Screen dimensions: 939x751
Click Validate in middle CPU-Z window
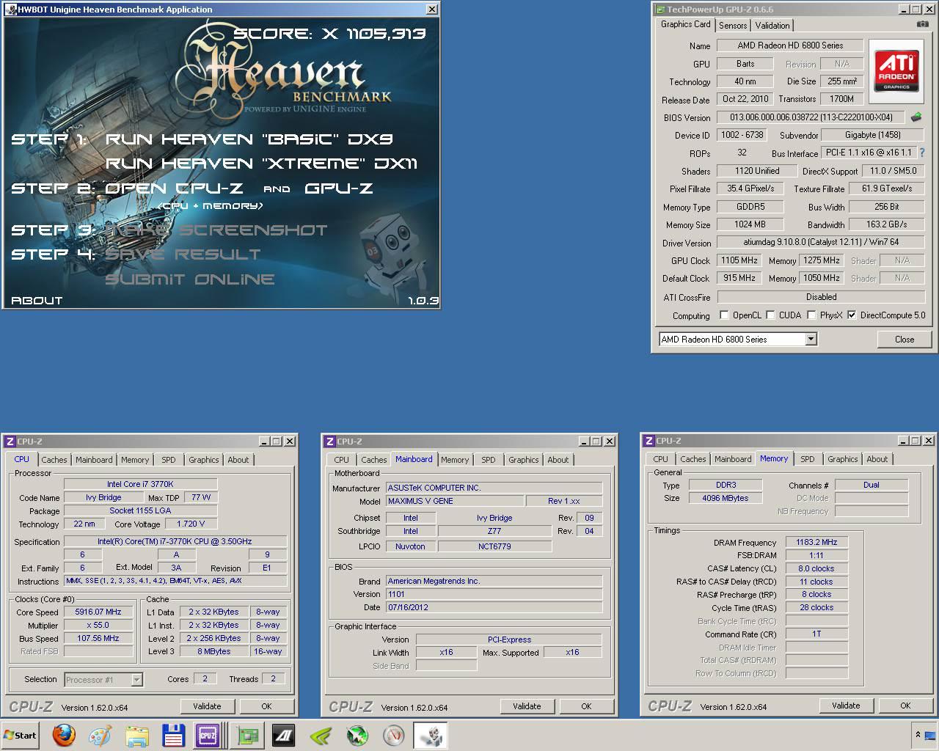click(x=527, y=706)
